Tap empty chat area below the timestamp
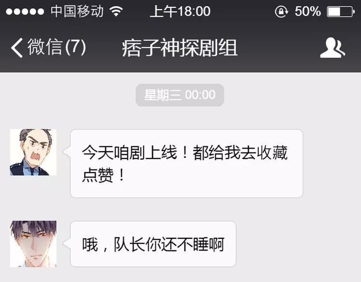Viewport: 361px width, 282px height. click(180, 117)
